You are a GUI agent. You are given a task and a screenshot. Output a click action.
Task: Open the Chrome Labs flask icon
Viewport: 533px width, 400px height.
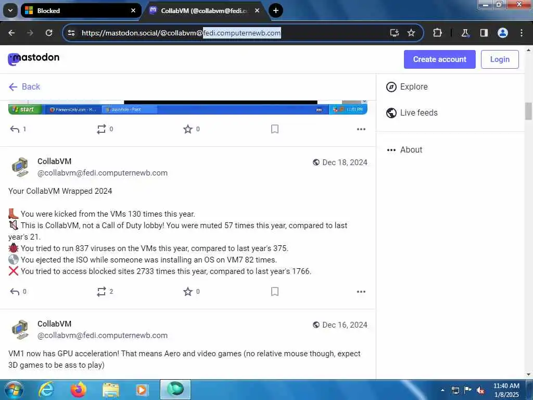pos(465,33)
